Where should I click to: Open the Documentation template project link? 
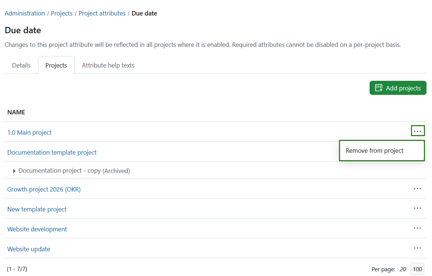(52, 152)
